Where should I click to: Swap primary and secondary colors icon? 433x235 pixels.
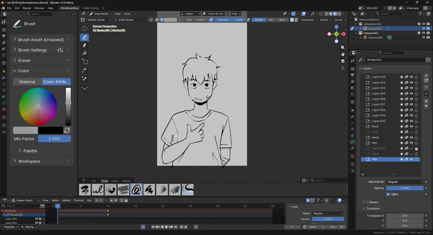[x=67, y=130]
